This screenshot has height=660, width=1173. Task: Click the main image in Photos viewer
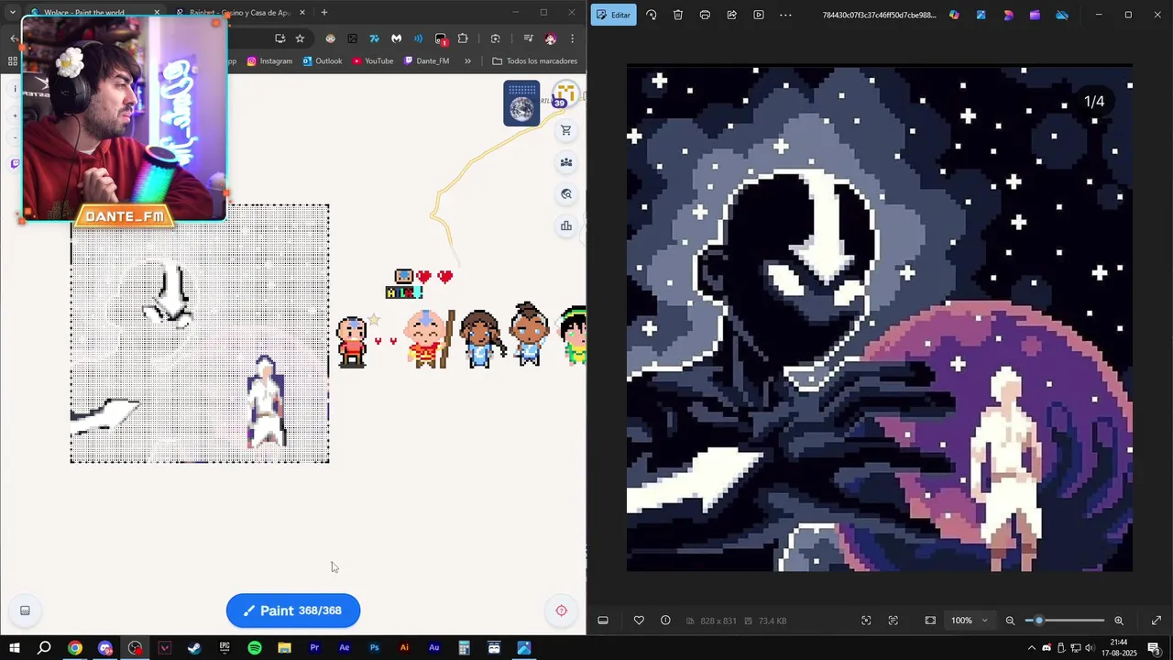pyautogui.click(x=880, y=318)
